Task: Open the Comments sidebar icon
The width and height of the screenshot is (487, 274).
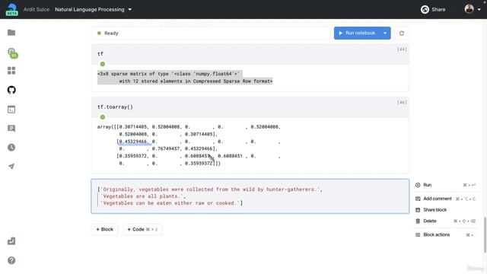Action: [x=11, y=129]
